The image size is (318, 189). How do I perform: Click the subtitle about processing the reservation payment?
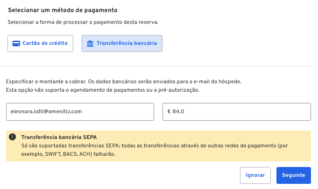click(83, 22)
